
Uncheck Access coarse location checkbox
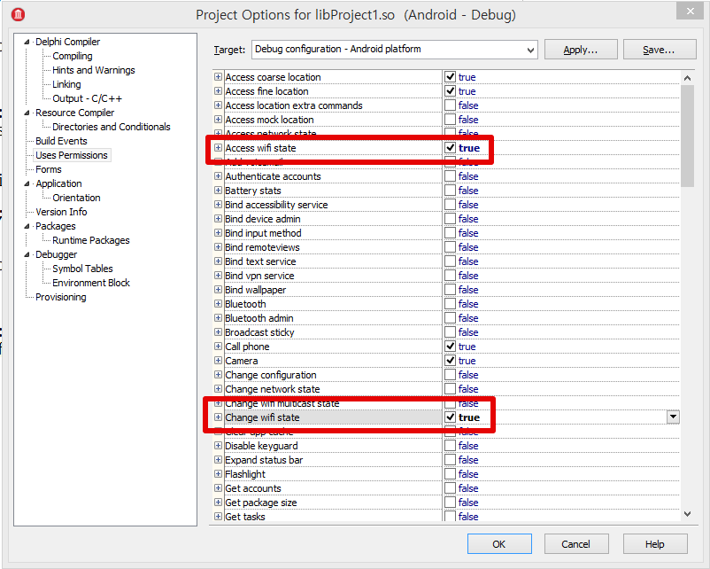coord(450,76)
